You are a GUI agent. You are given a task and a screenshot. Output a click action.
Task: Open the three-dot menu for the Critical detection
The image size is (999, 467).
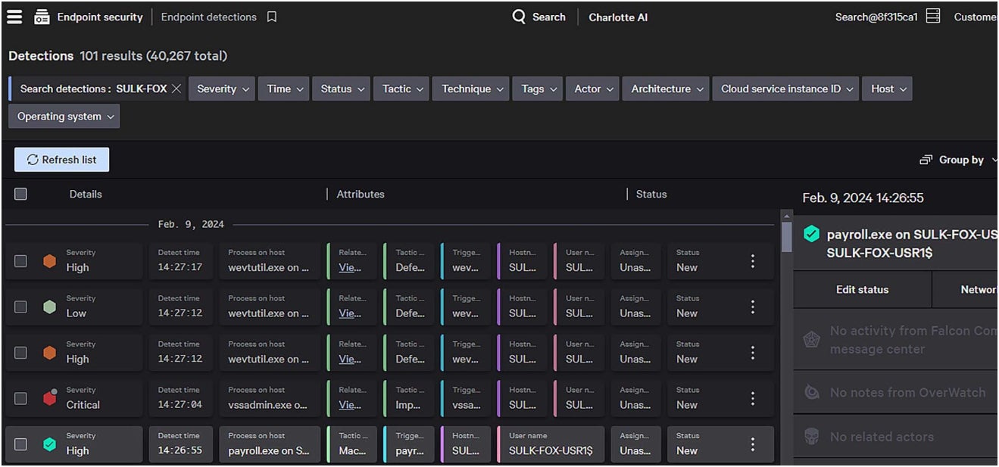click(x=752, y=398)
